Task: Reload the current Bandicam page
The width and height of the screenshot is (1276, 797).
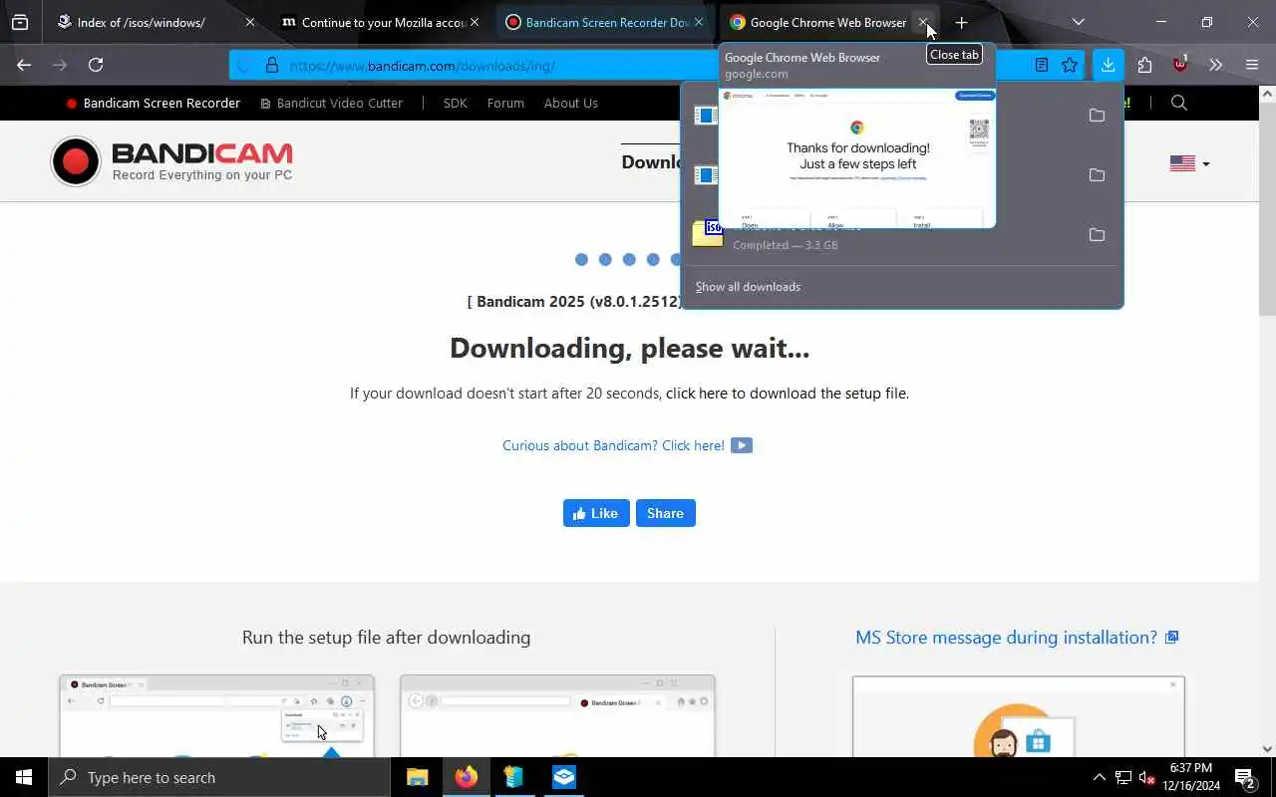Action: click(x=96, y=65)
